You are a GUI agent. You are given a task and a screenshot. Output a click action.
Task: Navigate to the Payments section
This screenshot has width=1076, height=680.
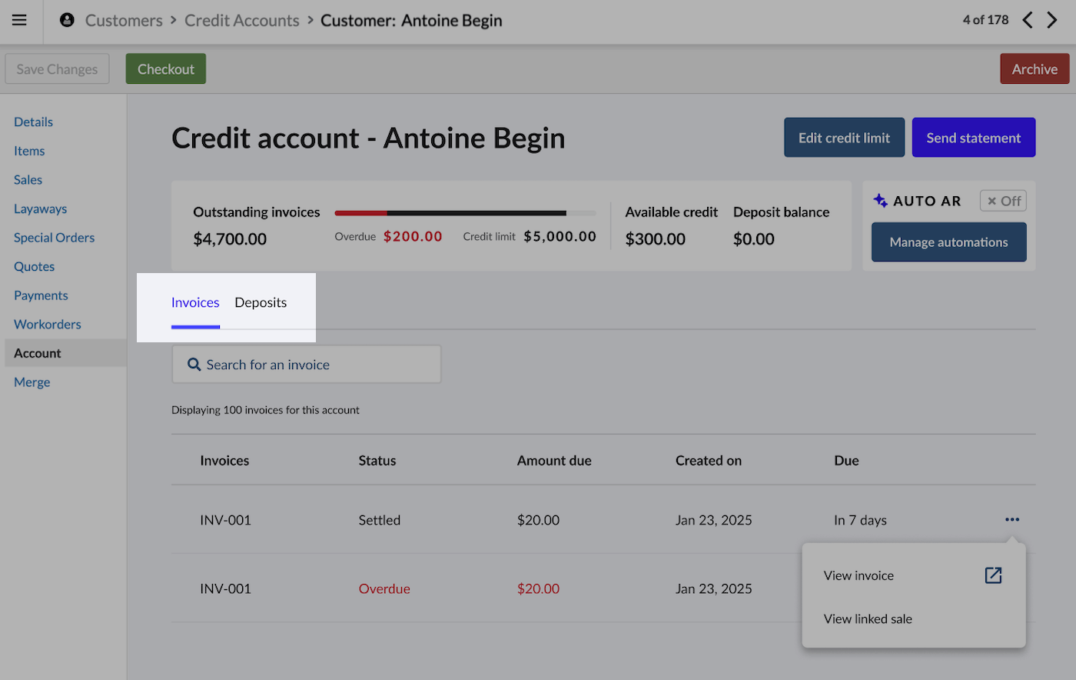pyautogui.click(x=41, y=295)
